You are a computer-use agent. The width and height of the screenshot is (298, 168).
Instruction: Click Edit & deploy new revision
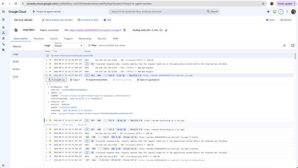pyautogui.click(x=57, y=20)
